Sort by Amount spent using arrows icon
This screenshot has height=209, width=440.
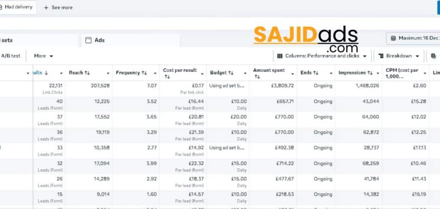click(x=257, y=77)
